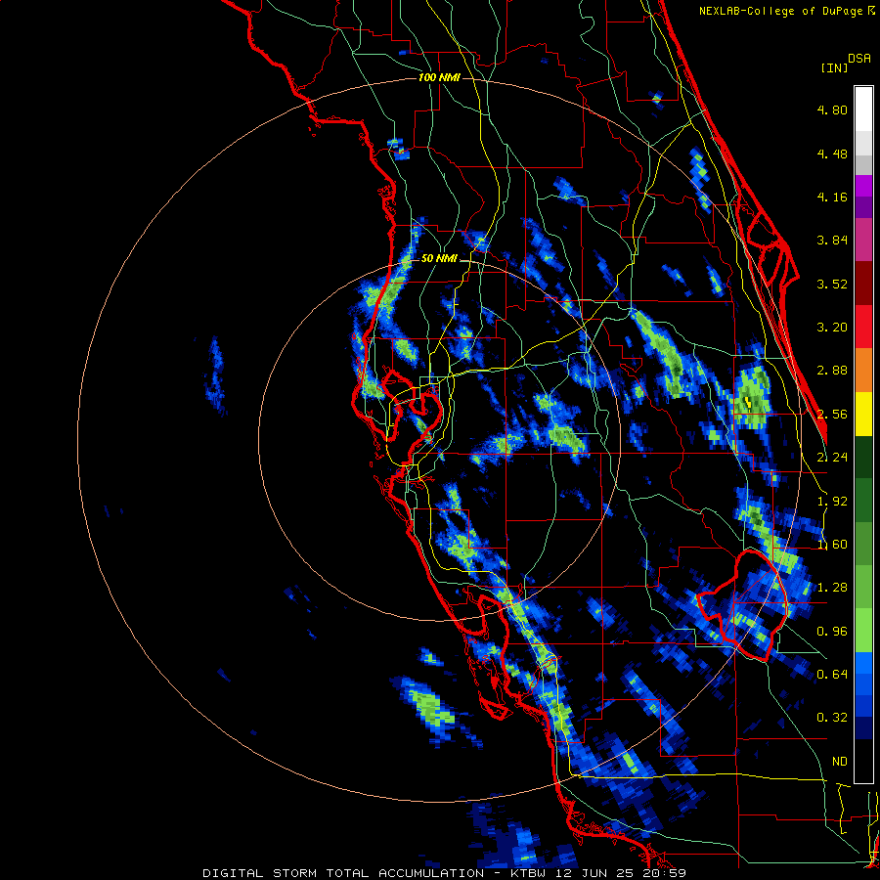
Task: Click the Digital Storm Total Accumulation KTBW caption
Action: point(444,873)
